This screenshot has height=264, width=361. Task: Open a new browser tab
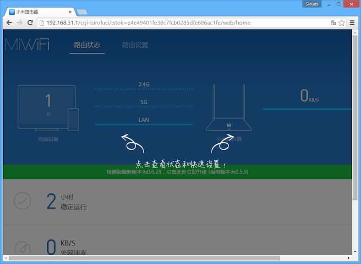[x=82, y=12]
